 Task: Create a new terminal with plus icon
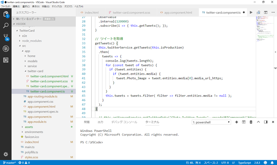237,122
